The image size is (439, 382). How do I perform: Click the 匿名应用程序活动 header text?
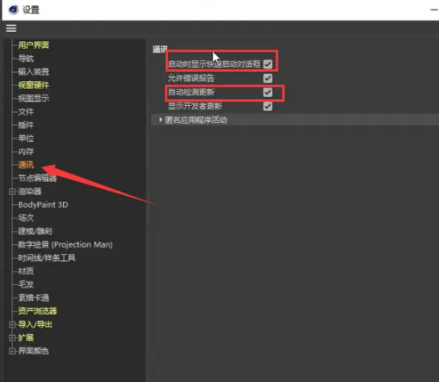pyautogui.click(x=196, y=120)
